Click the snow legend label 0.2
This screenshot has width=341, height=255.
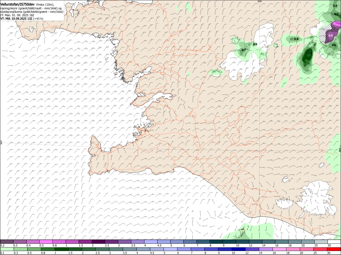coord(2,245)
